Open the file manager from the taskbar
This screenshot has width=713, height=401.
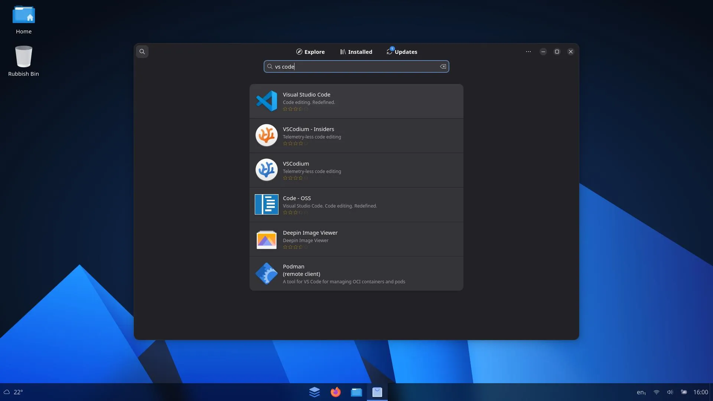point(356,392)
